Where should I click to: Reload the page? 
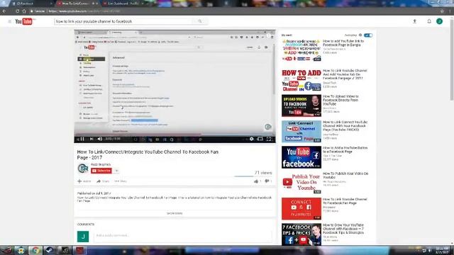[x=17, y=11]
